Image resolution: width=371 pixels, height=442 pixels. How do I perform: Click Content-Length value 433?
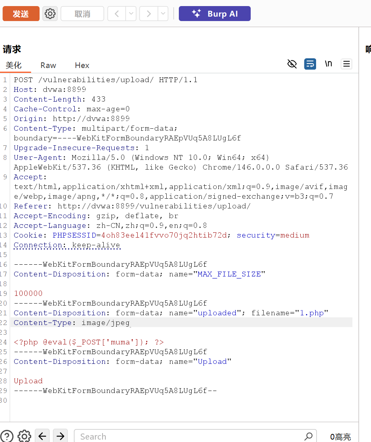(x=99, y=99)
